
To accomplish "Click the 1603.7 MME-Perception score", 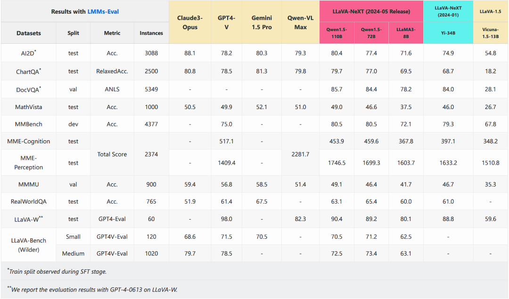I will tap(406, 163).
